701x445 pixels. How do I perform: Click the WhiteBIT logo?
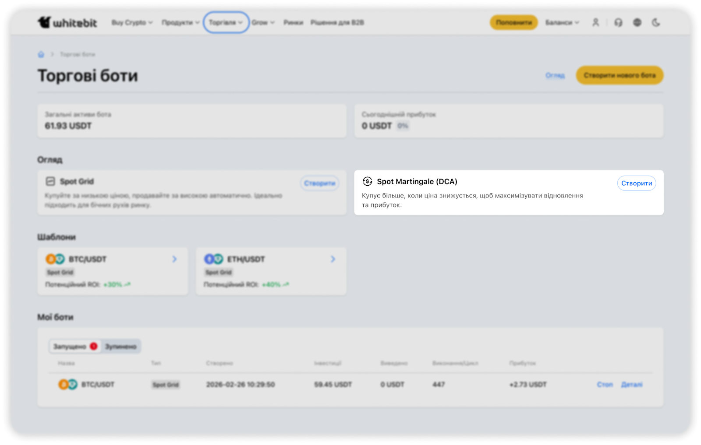pos(67,22)
